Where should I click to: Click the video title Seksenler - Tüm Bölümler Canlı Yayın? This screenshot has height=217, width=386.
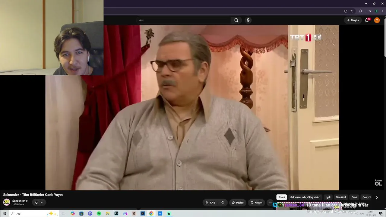point(33,195)
